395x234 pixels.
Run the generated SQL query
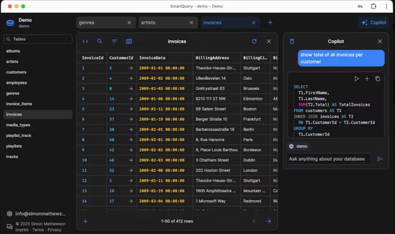(357, 79)
